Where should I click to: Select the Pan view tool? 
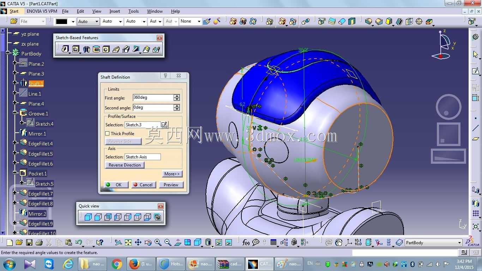pos(138,242)
